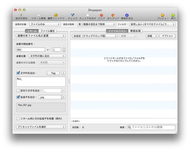
Task: Open the 処理の対象 ファイルのみ dropdown
Action: (x=45, y=24)
